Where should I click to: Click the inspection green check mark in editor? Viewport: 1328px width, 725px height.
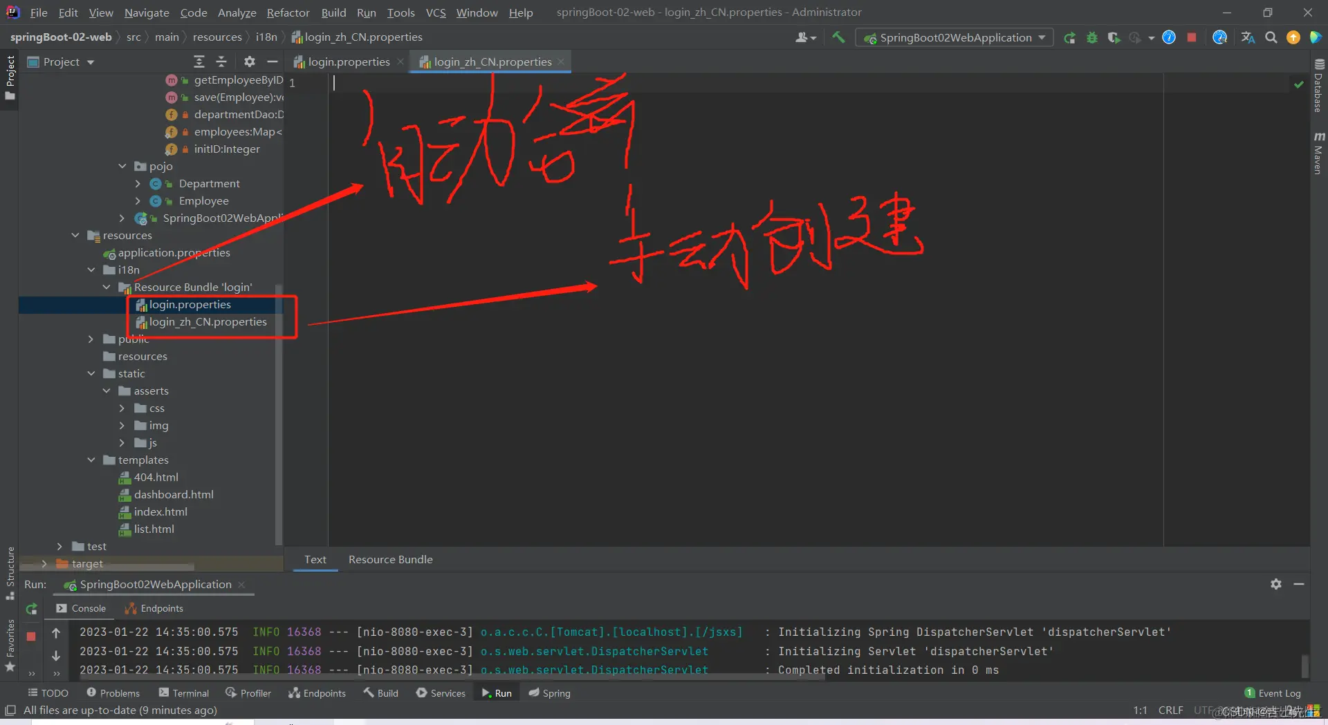1299,84
